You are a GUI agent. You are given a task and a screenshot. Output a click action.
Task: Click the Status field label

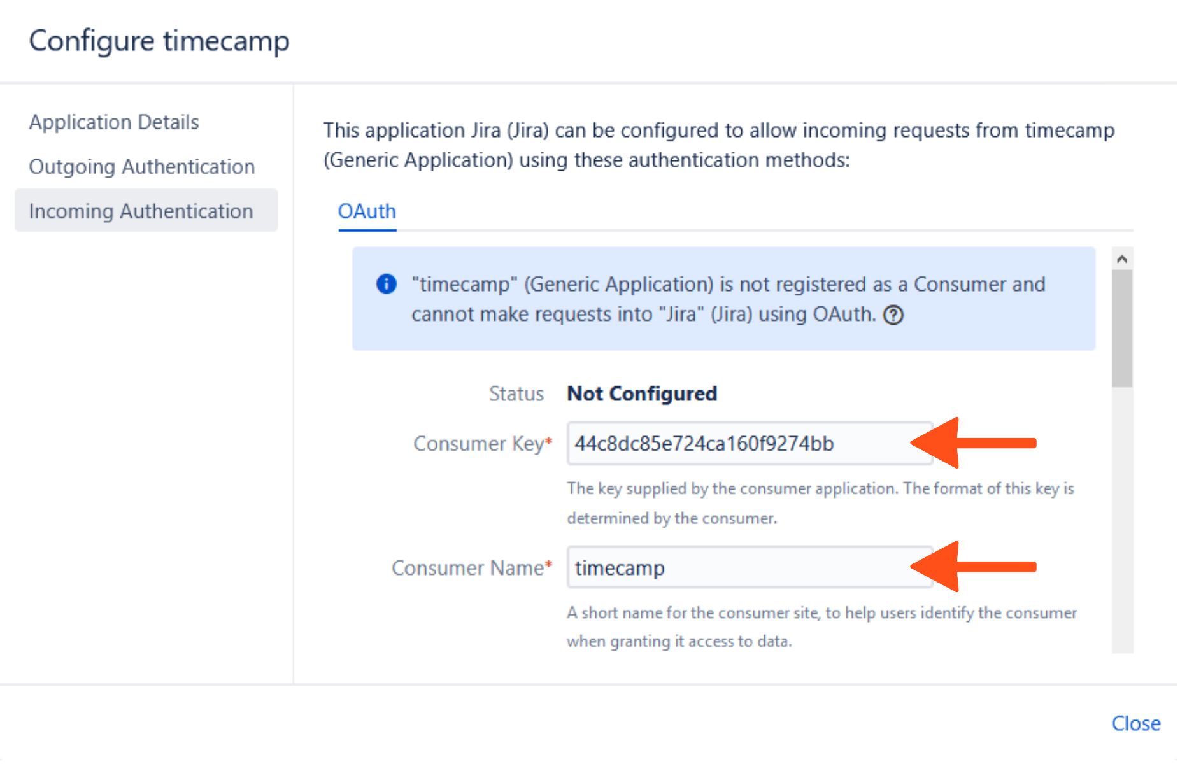point(516,394)
